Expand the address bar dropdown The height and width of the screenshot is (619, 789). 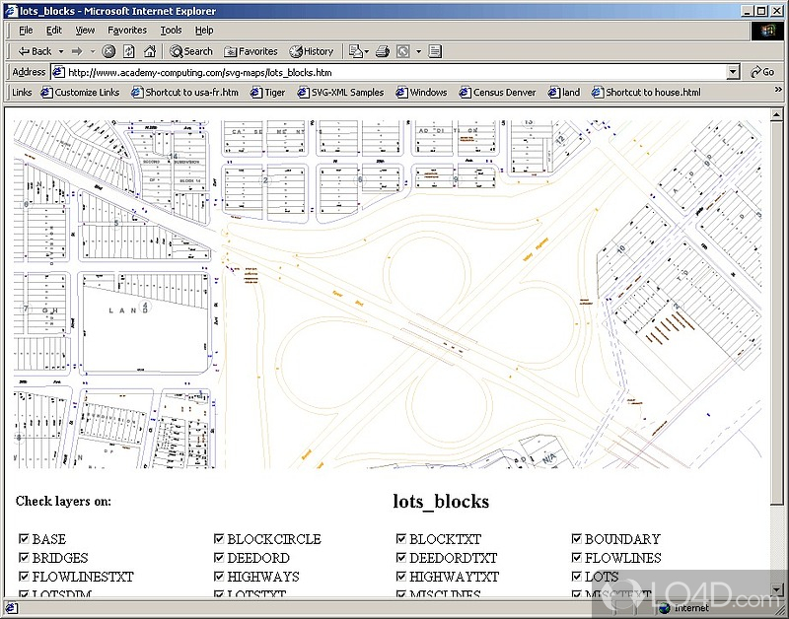pyautogui.click(x=733, y=72)
